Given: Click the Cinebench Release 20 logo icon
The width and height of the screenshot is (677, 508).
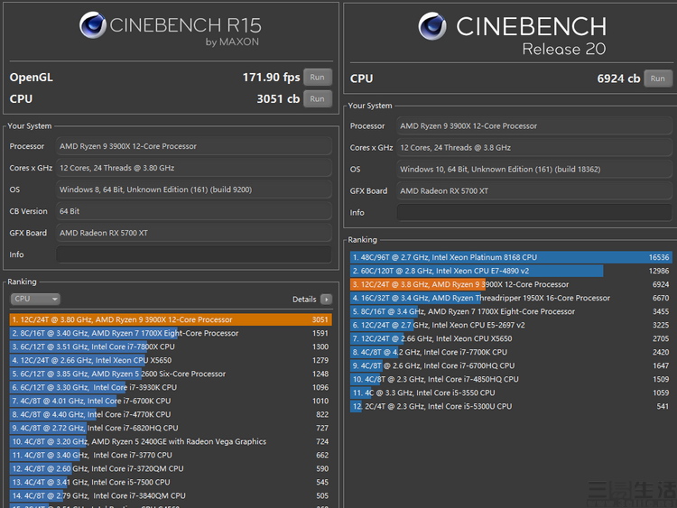Looking at the screenshot, I should [x=432, y=26].
